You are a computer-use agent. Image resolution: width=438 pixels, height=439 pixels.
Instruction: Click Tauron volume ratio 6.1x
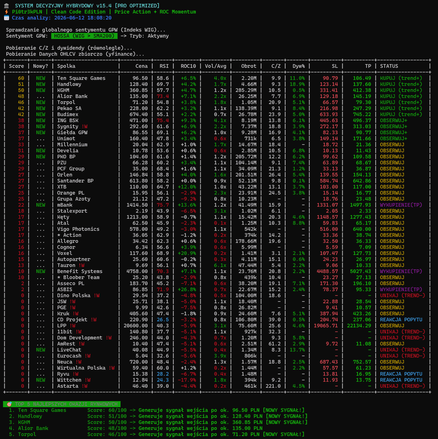(220, 266)
